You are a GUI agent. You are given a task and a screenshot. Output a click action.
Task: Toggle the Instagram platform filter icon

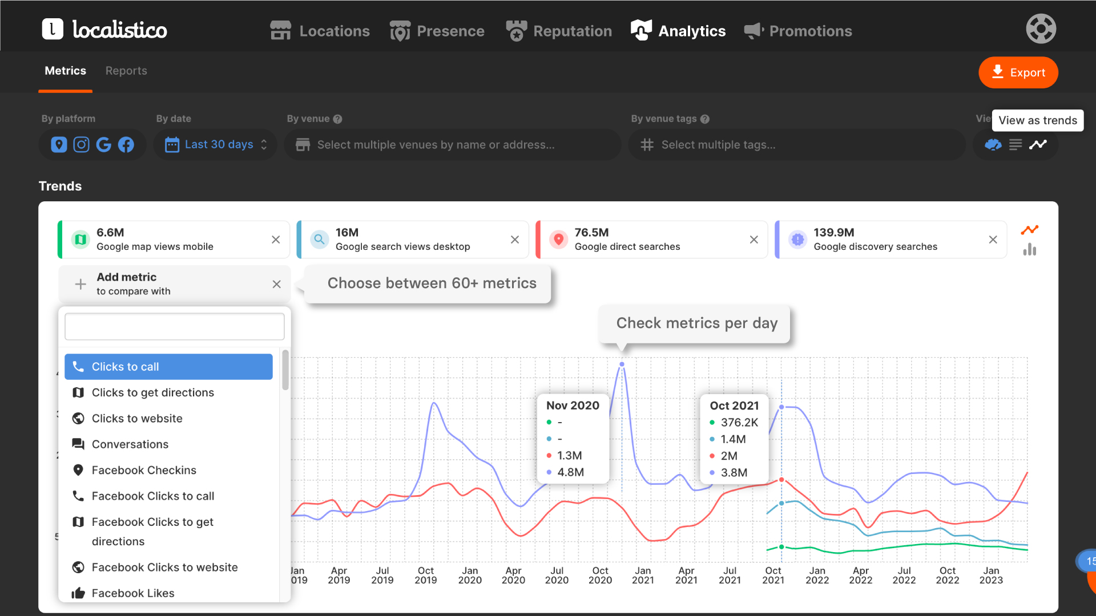(82, 145)
